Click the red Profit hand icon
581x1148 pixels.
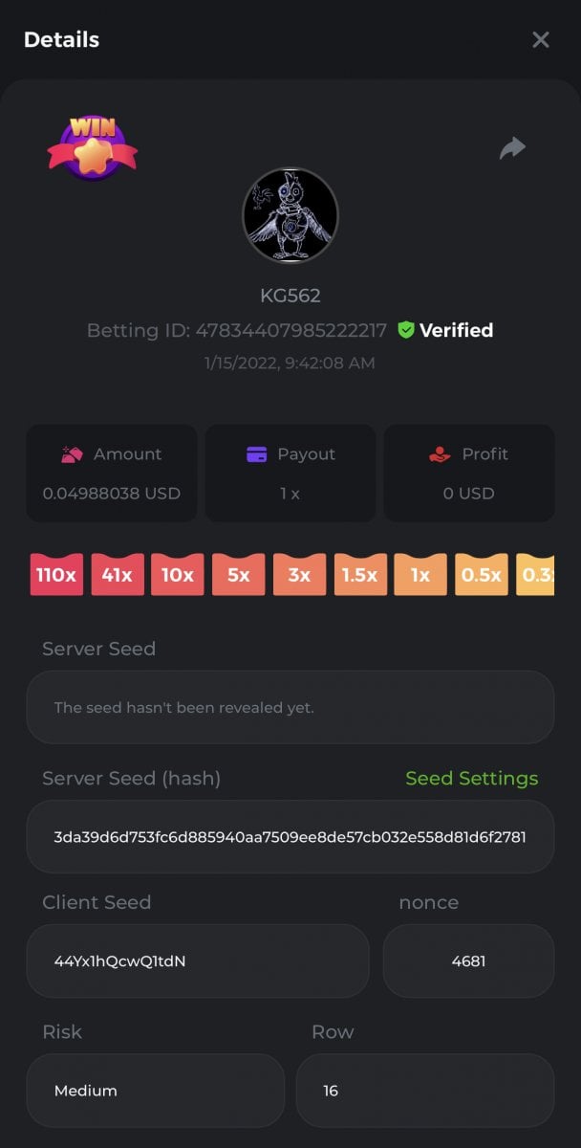click(440, 454)
